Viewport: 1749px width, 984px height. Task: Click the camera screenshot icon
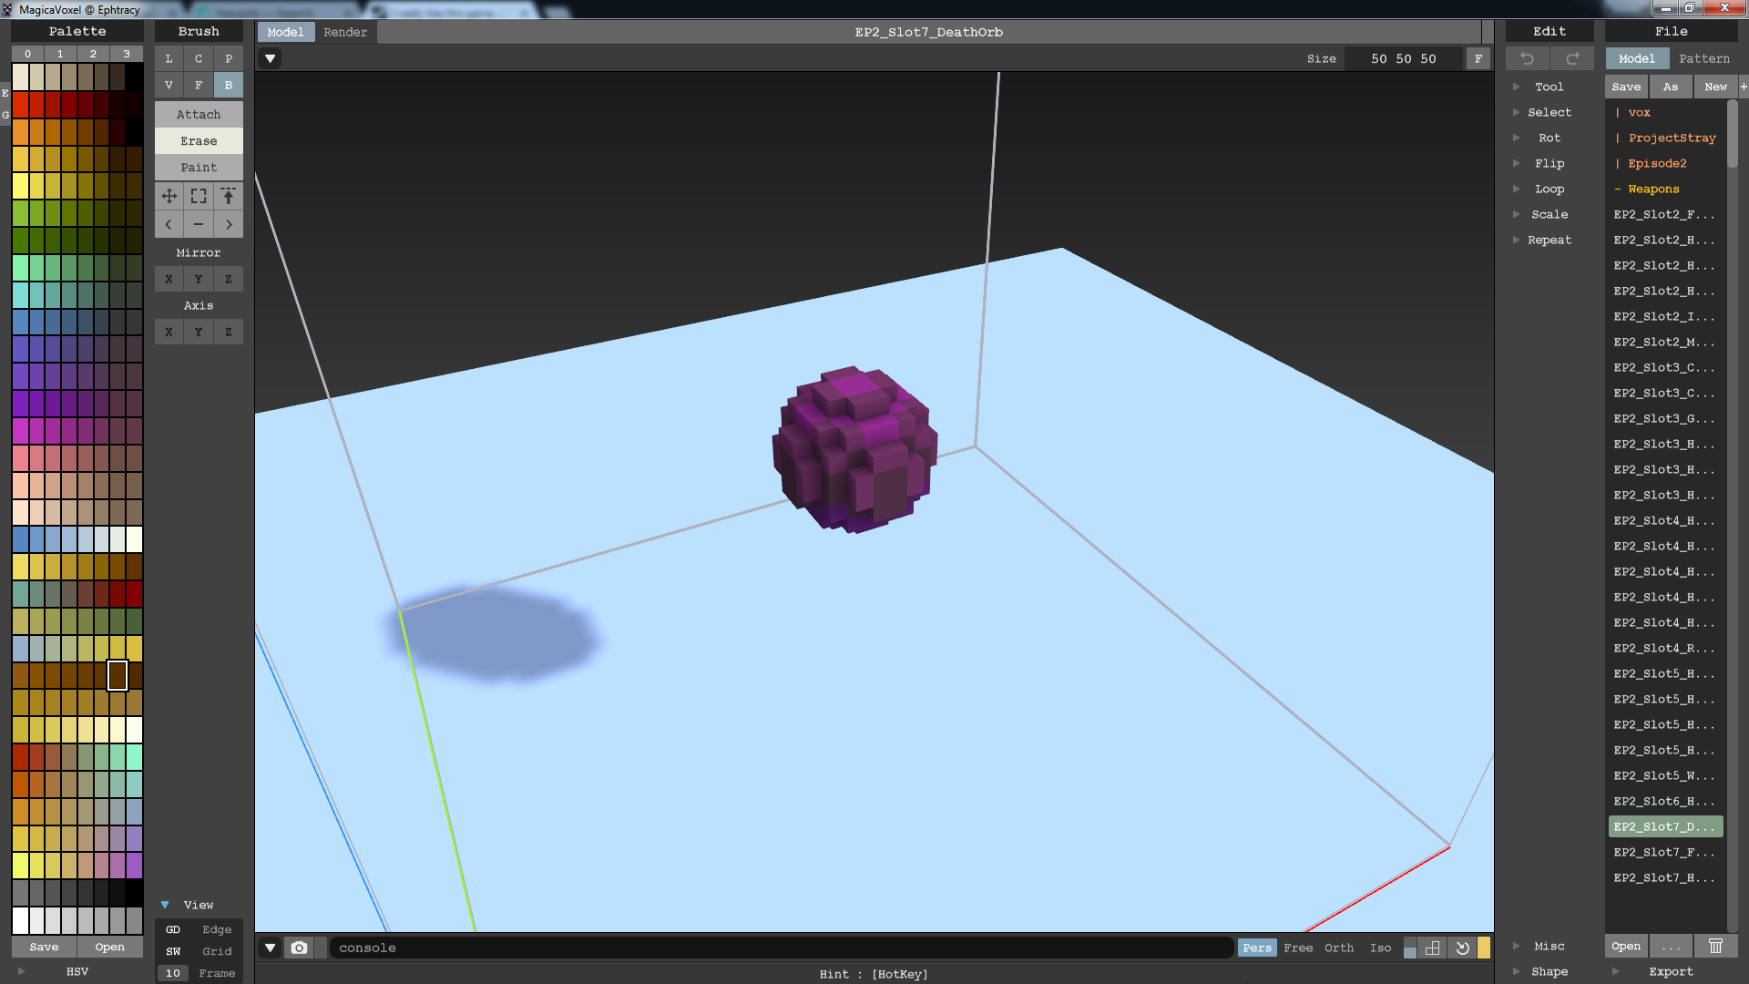click(299, 948)
